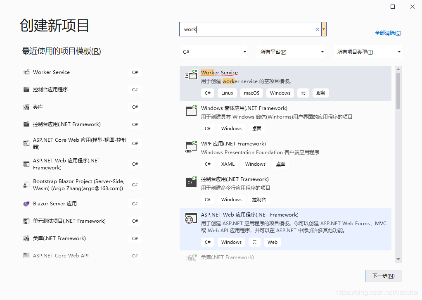Select WPF 应用(.NET Framework) template
Viewport: 422px width, 300px height.
285,155
